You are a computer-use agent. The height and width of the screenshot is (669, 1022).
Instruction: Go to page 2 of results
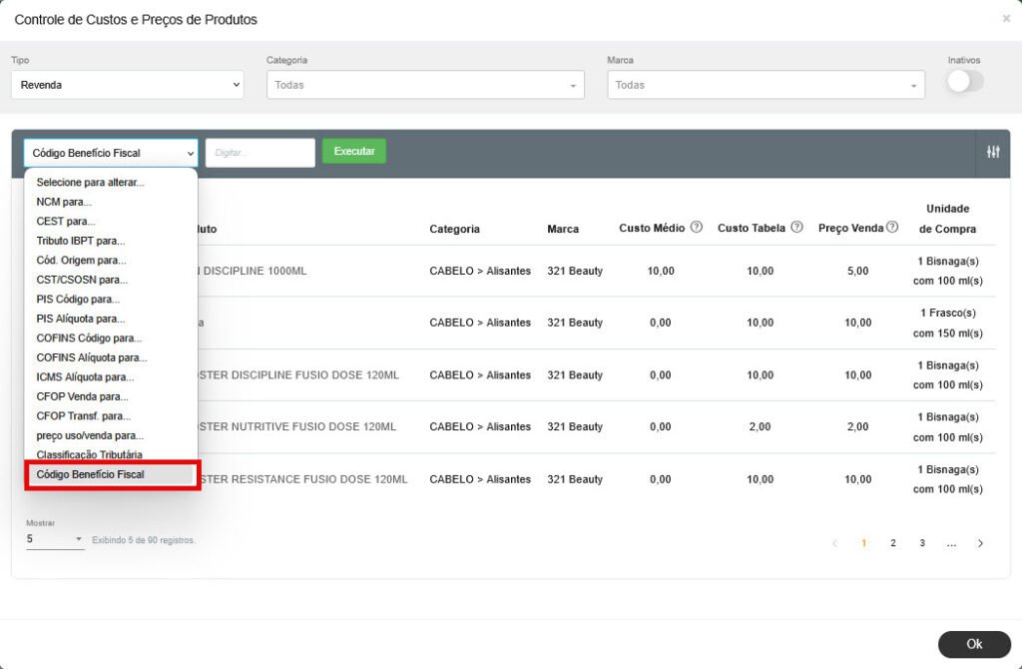[x=893, y=543]
